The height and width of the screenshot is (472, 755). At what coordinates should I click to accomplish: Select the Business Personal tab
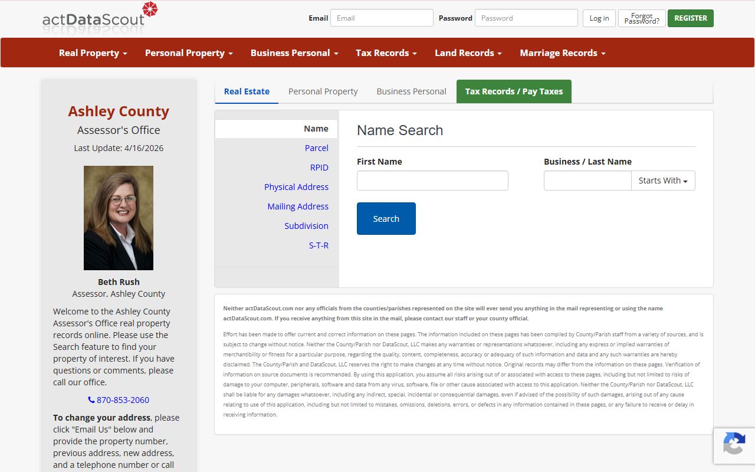(x=411, y=91)
